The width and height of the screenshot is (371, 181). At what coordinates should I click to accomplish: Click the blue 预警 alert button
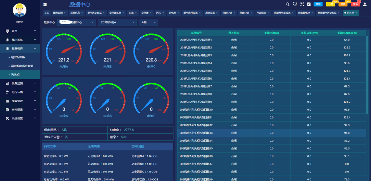point(318,4)
